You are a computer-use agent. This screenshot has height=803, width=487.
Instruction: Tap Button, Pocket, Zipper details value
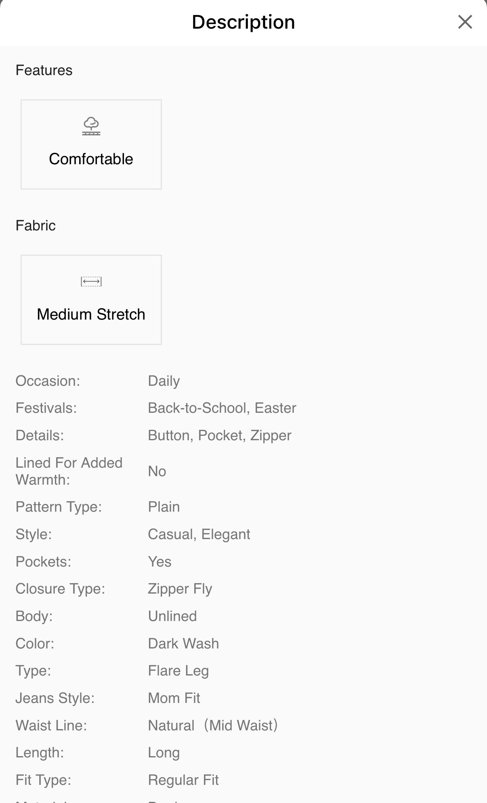(220, 435)
